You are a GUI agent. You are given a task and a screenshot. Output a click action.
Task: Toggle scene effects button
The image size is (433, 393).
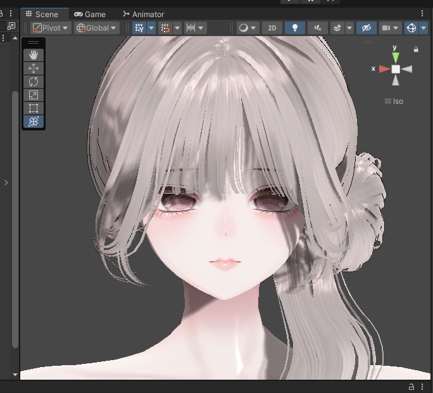[x=337, y=28]
